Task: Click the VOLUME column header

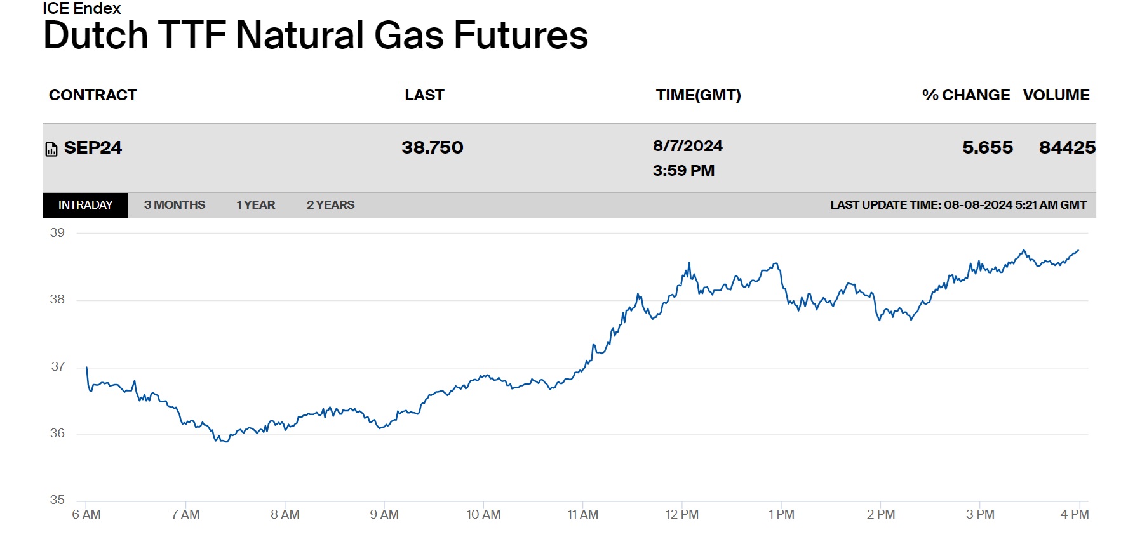Action: (x=1056, y=95)
